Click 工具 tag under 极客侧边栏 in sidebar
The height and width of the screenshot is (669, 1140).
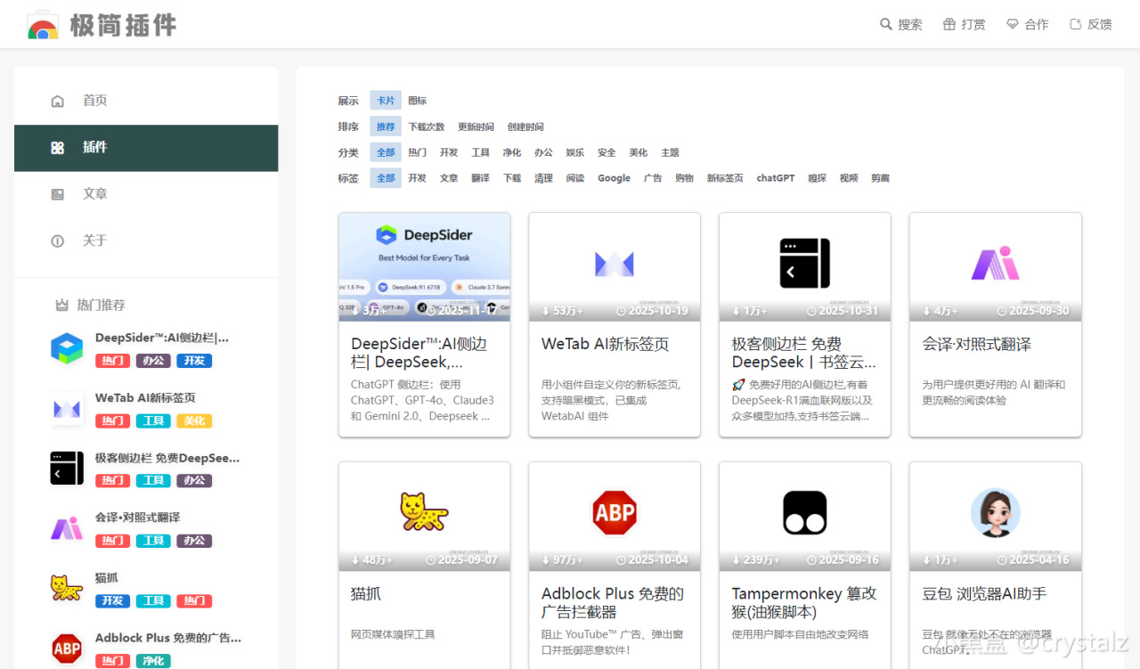[x=153, y=480]
